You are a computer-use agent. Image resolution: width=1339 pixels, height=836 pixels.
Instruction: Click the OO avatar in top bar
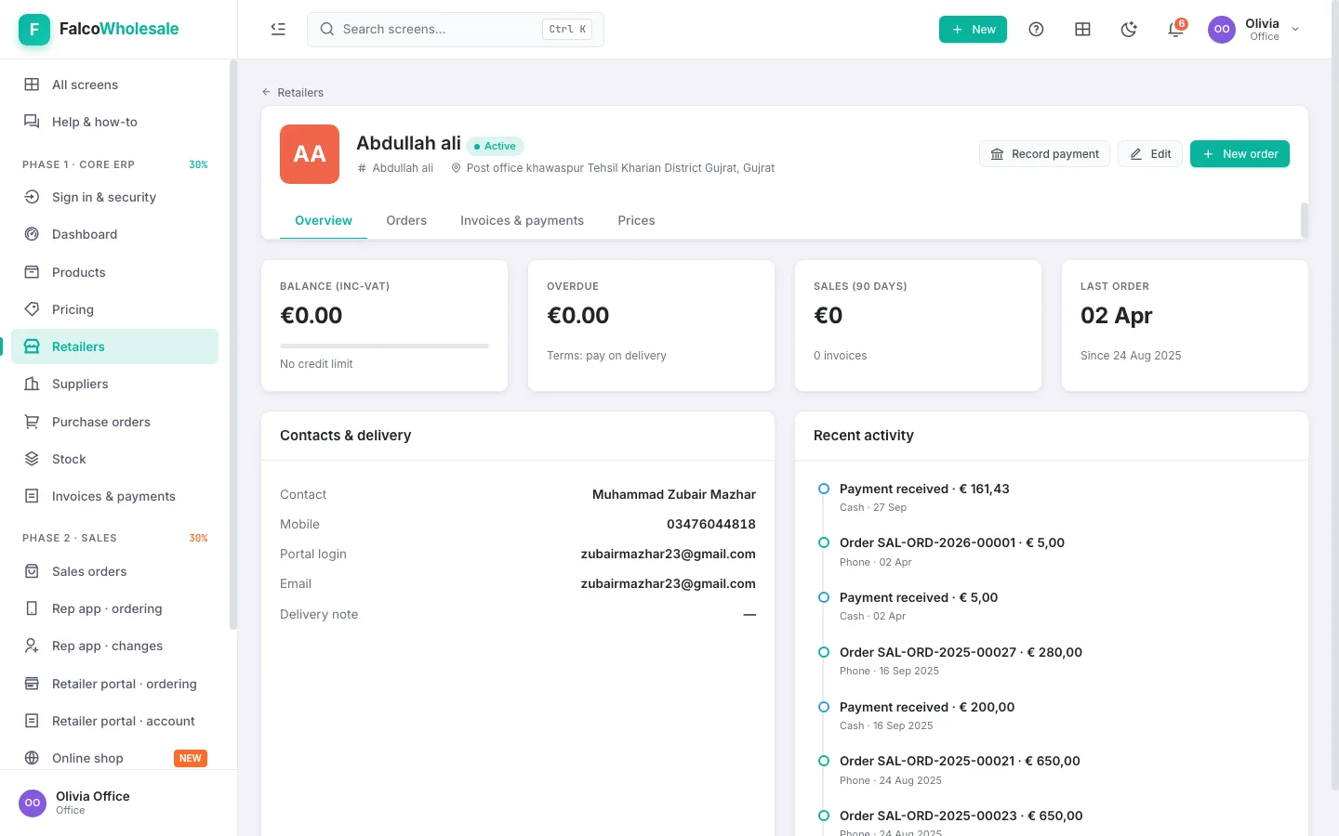(x=1222, y=29)
